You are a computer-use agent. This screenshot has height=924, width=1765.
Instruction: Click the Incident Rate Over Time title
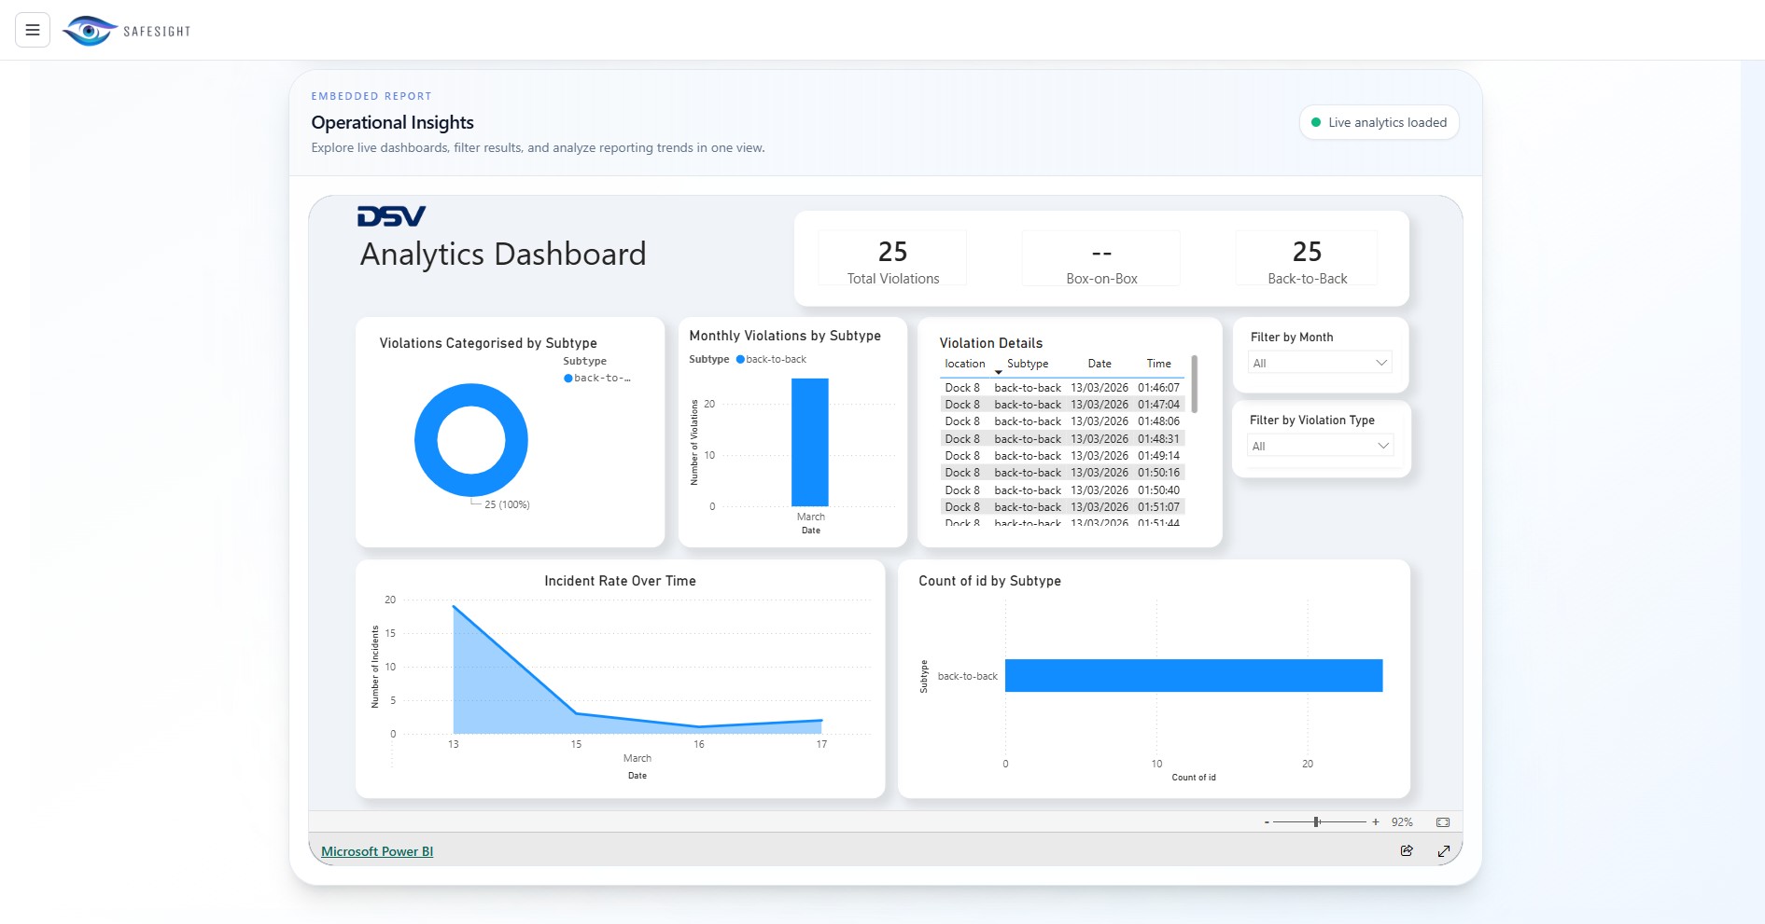click(x=620, y=581)
